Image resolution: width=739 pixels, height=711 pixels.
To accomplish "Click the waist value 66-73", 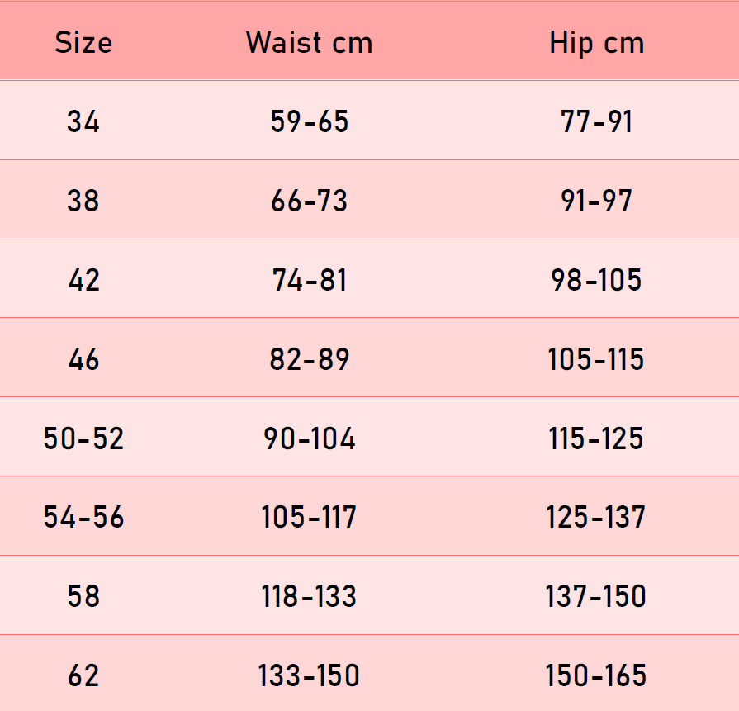I will [310, 201].
